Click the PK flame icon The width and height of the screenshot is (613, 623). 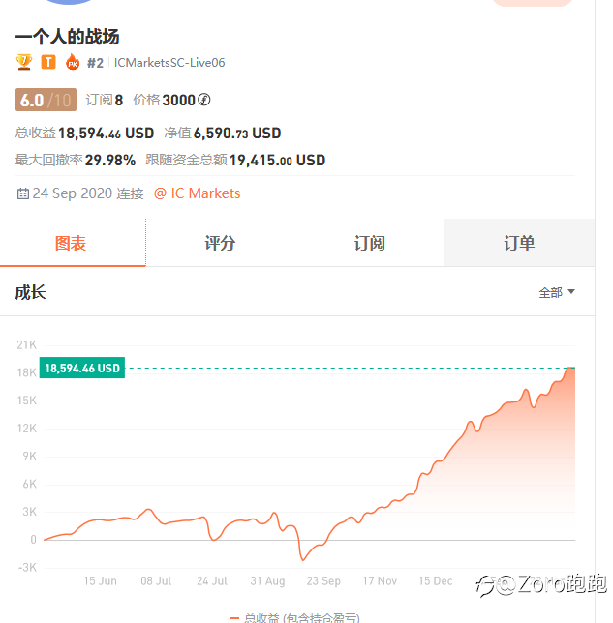click(x=73, y=62)
